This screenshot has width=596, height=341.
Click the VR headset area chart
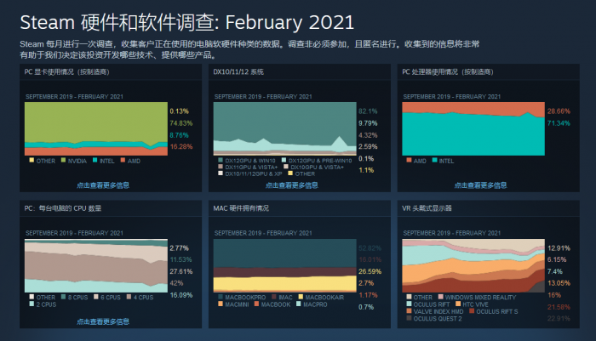(x=473, y=265)
